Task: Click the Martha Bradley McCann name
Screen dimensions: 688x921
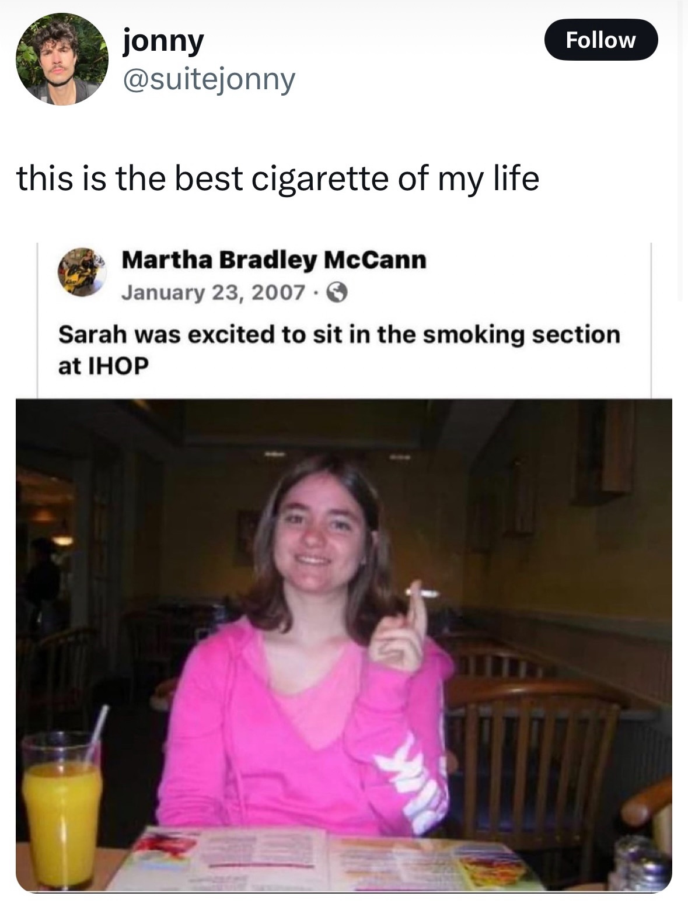Action: coord(274,260)
